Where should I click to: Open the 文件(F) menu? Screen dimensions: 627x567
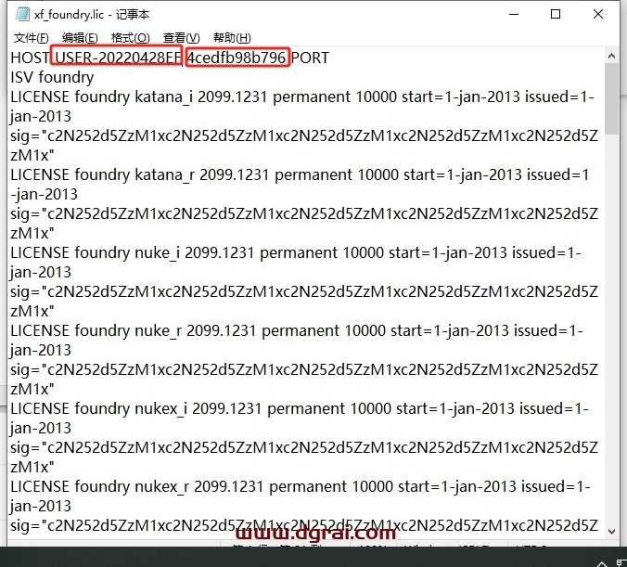(32, 38)
